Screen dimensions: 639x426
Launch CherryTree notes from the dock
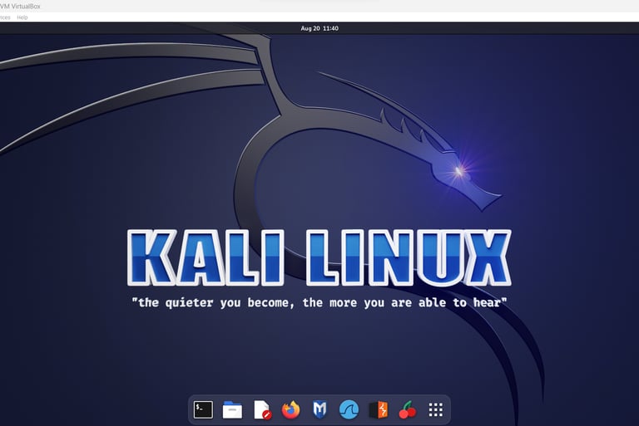coord(407,409)
